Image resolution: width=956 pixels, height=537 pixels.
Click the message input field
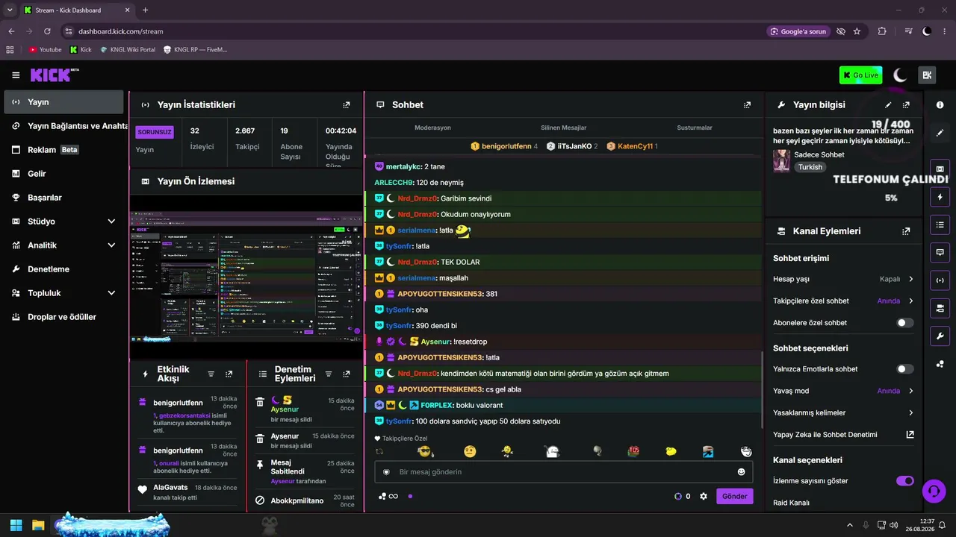[x=564, y=472]
